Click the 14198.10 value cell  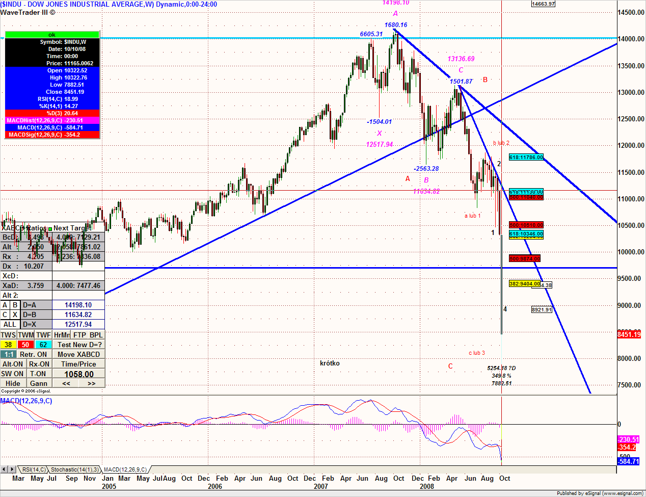pyautogui.click(x=78, y=305)
